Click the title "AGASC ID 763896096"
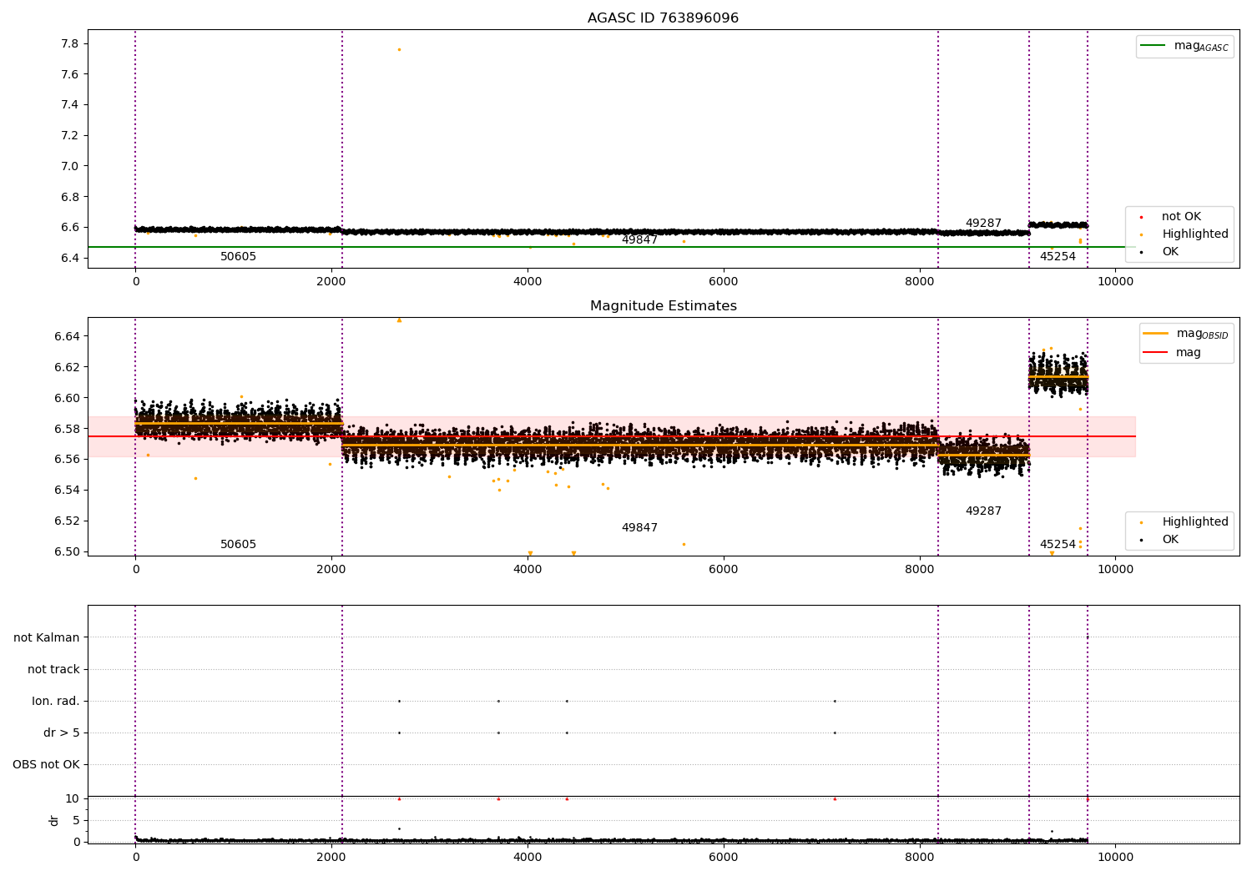The image size is (1252, 876). 663,18
